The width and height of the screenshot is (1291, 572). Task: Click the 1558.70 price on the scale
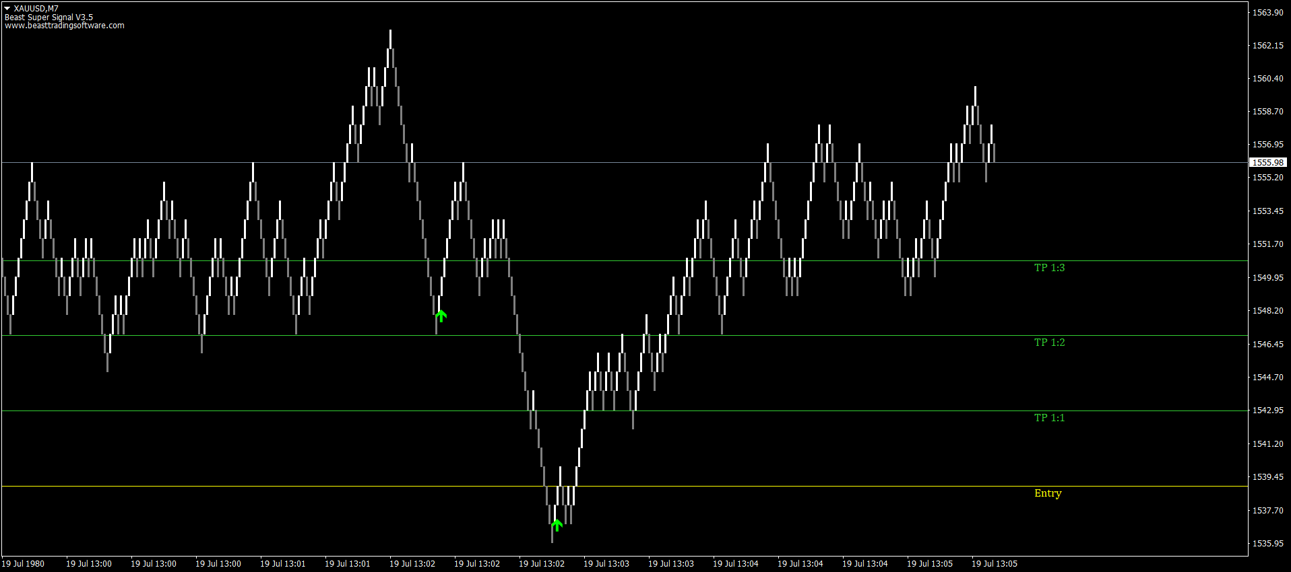pyautogui.click(x=1268, y=112)
